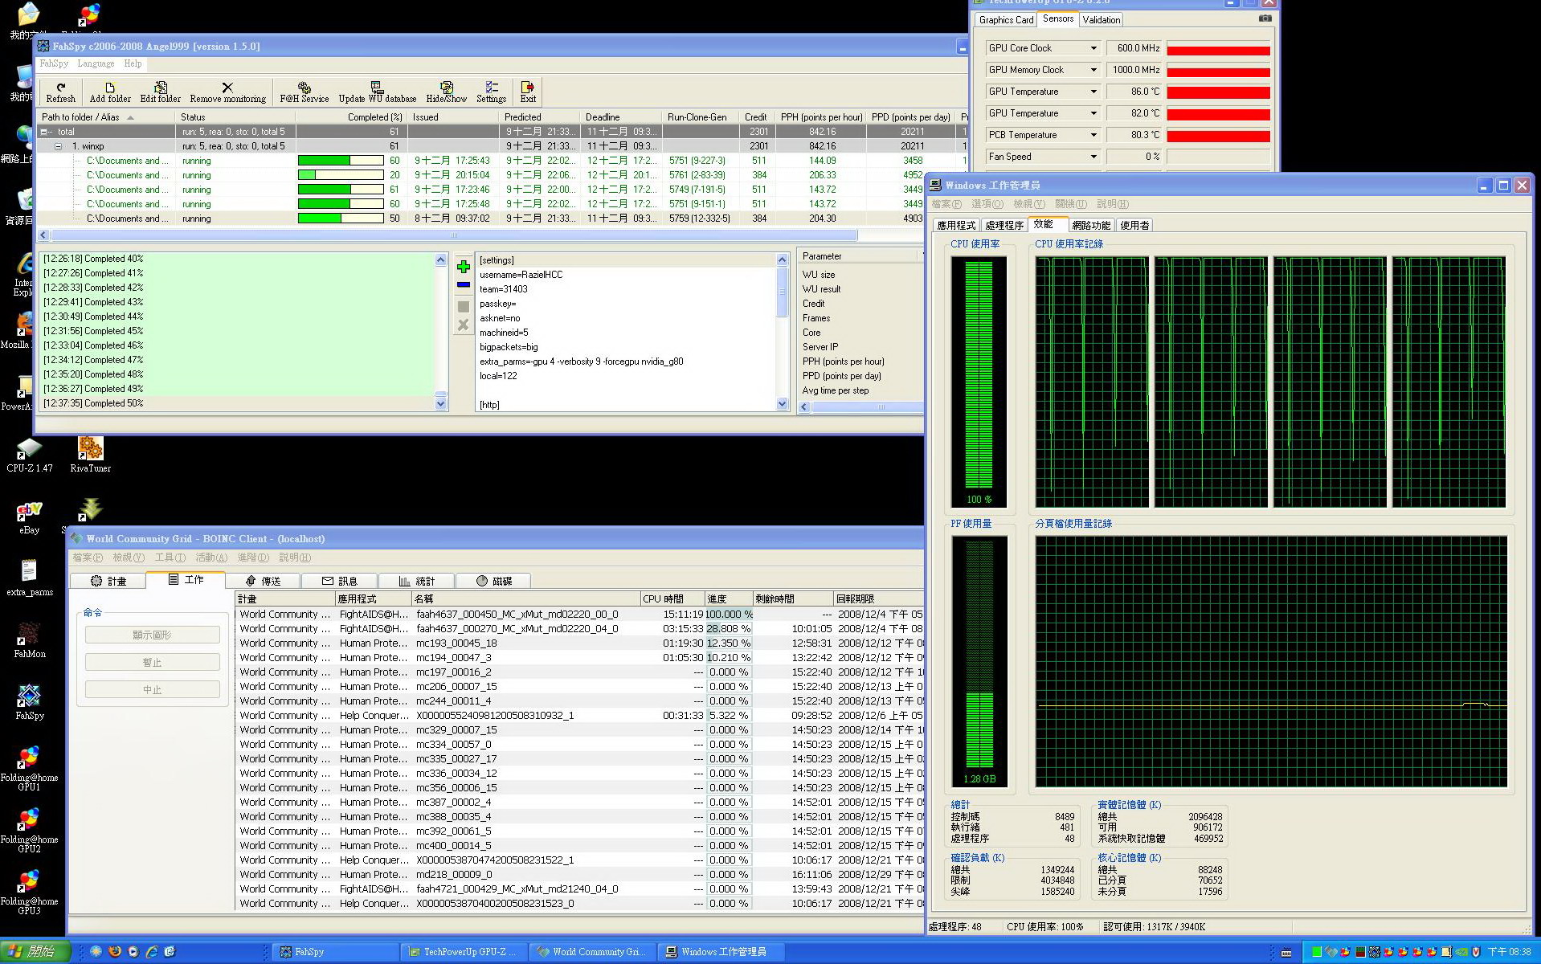Open the extra_parms file on desktop
The image size is (1541, 964).
click(x=30, y=578)
